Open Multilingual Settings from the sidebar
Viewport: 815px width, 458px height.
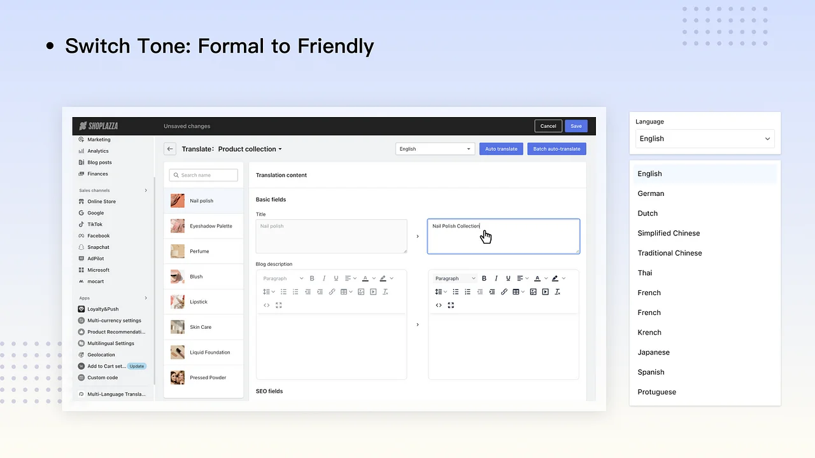tap(111, 343)
